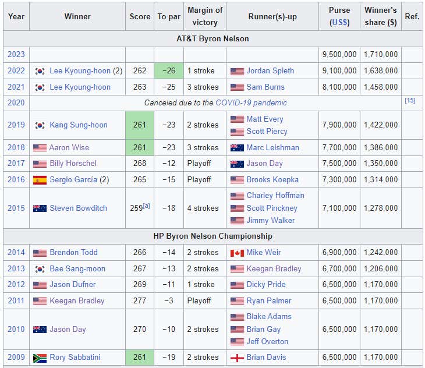Viewport: 425px width, 368px height.
Task: Click Spain flag beside Sergio García
Action: click(40, 180)
